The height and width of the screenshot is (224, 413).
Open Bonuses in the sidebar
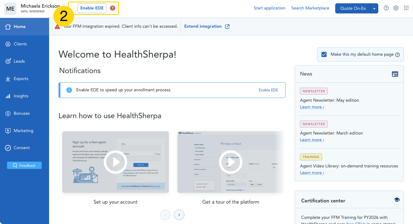[x=24, y=114]
